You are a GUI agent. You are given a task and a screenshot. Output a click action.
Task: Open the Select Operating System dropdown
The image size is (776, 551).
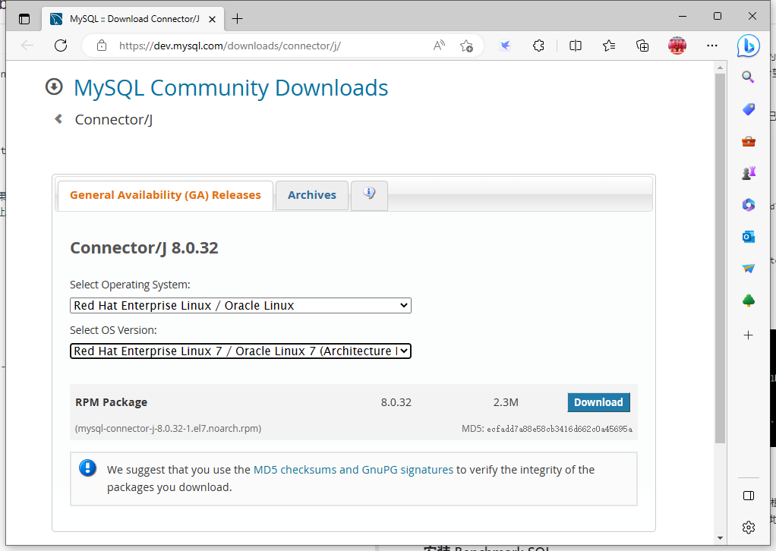pyautogui.click(x=241, y=306)
